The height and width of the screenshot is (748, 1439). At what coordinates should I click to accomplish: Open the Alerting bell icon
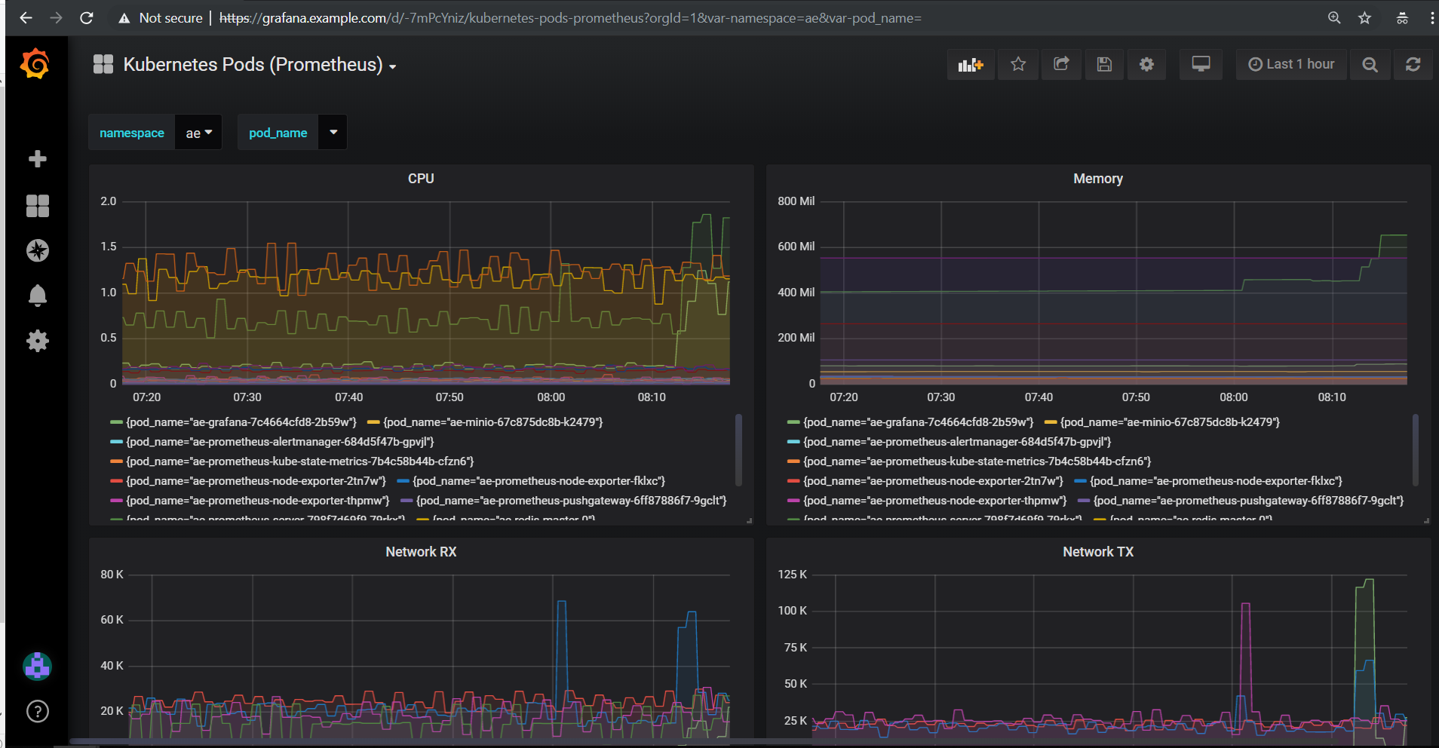pyautogui.click(x=37, y=295)
